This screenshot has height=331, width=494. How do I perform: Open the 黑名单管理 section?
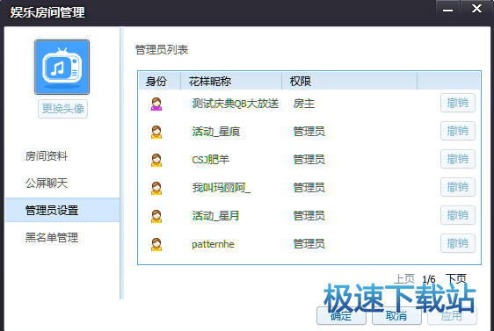point(52,237)
